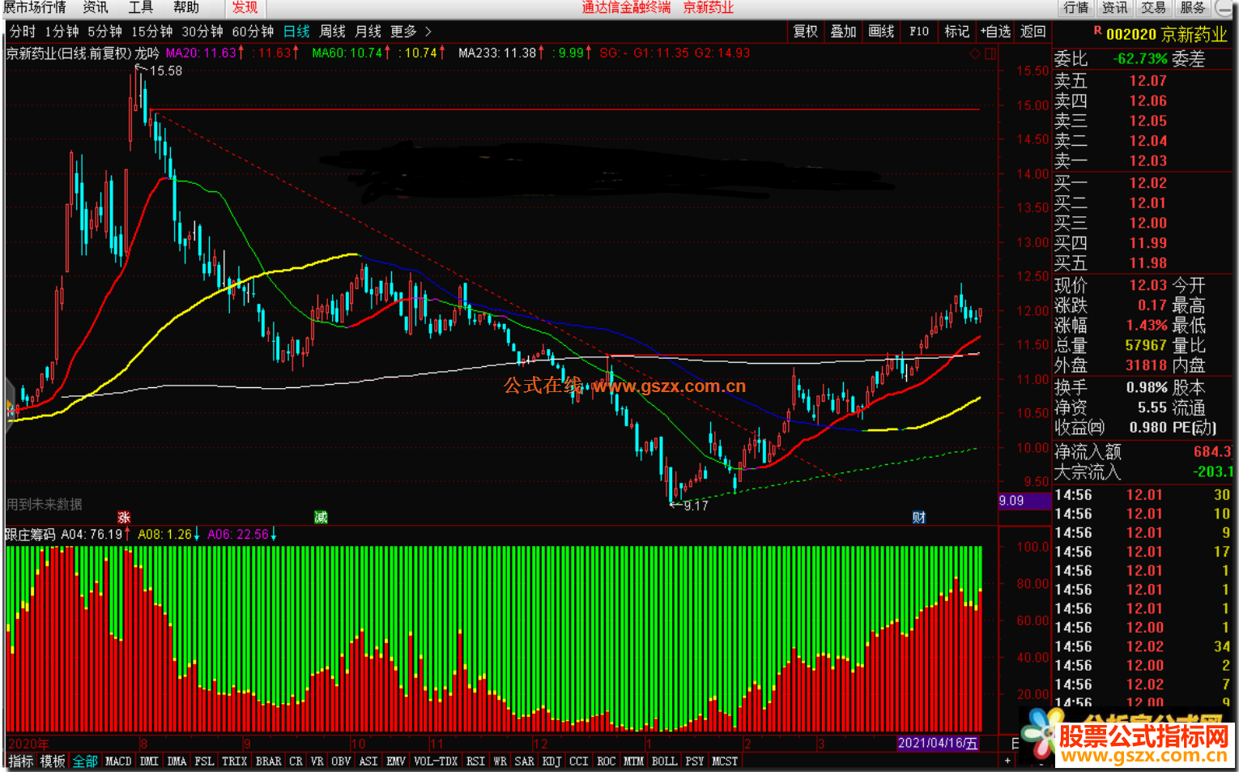Switch indicator to BRAR
This screenshot has width=1239, height=772.
click(x=268, y=761)
